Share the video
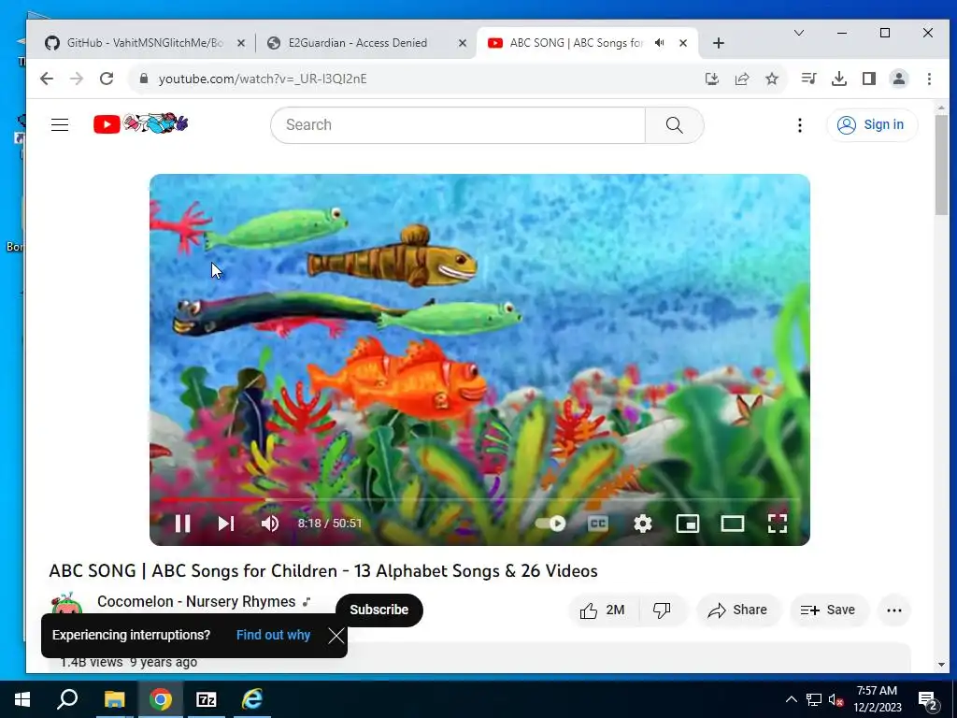Viewport: 957px width, 718px height. tap(738, 610)
